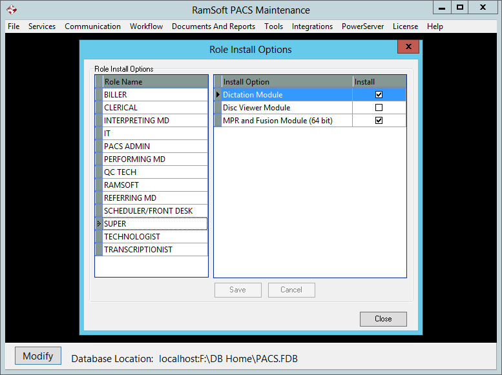
Task: Click the Install Option column header
Action: coord(286,82)
